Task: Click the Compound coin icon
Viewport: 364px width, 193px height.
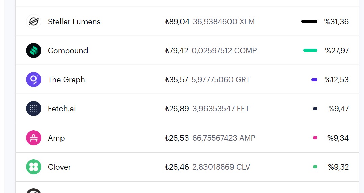Action: coord(34,50)
